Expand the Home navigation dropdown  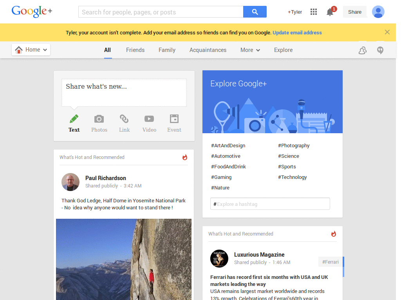pos(31,49)
